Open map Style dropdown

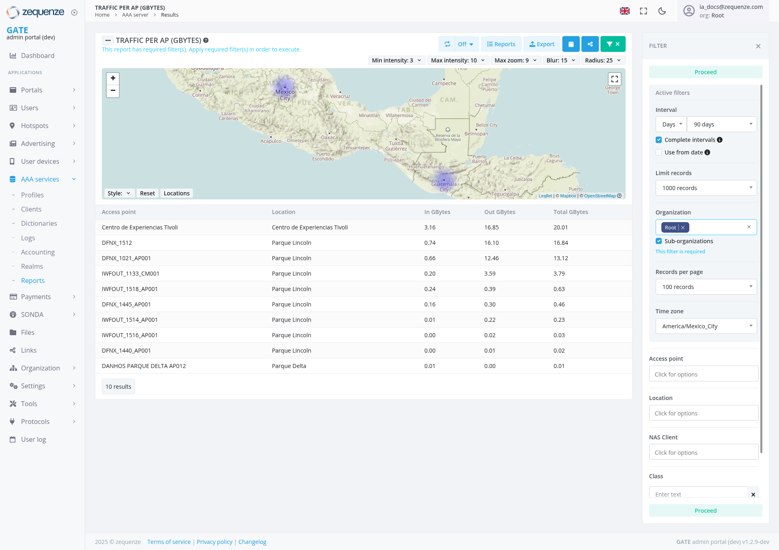(119, 193)
